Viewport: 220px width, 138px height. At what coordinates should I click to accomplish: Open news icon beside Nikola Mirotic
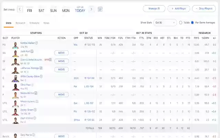click(x=36, y=93)
